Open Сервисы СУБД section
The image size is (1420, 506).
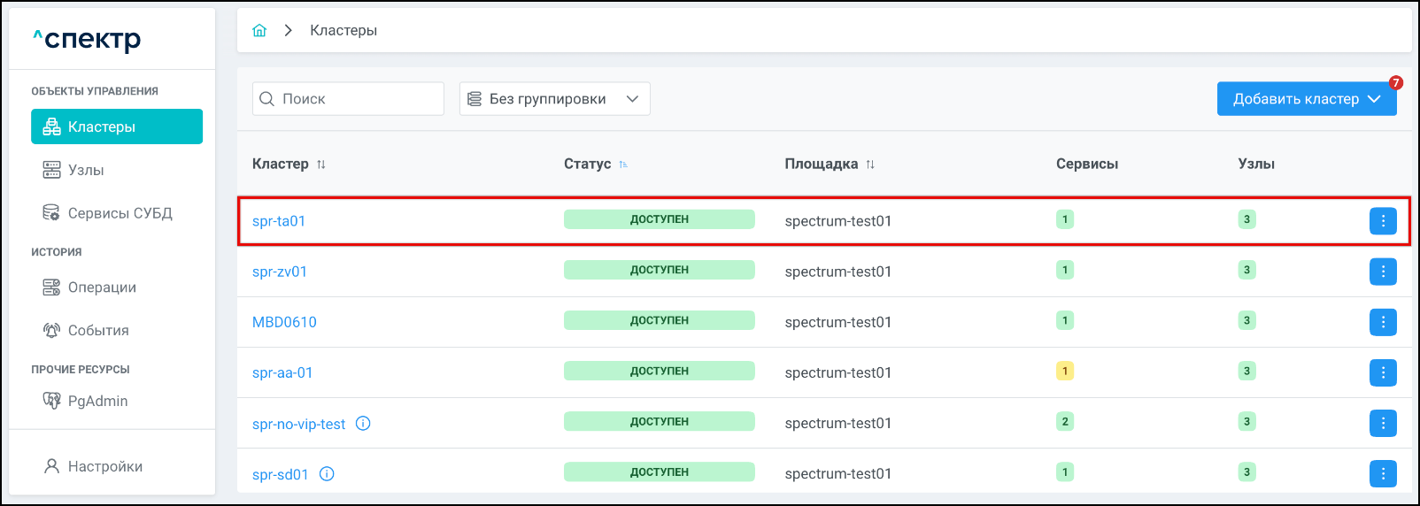pyautogui.click(x=120, y=213)
